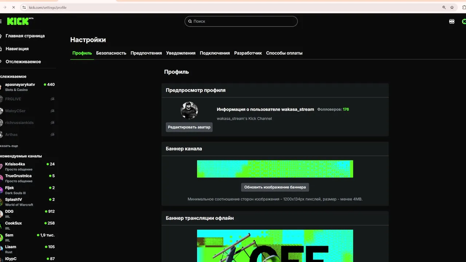Open the recommended channel Splash1V
The image size is (466, 262).
[28, 202]
